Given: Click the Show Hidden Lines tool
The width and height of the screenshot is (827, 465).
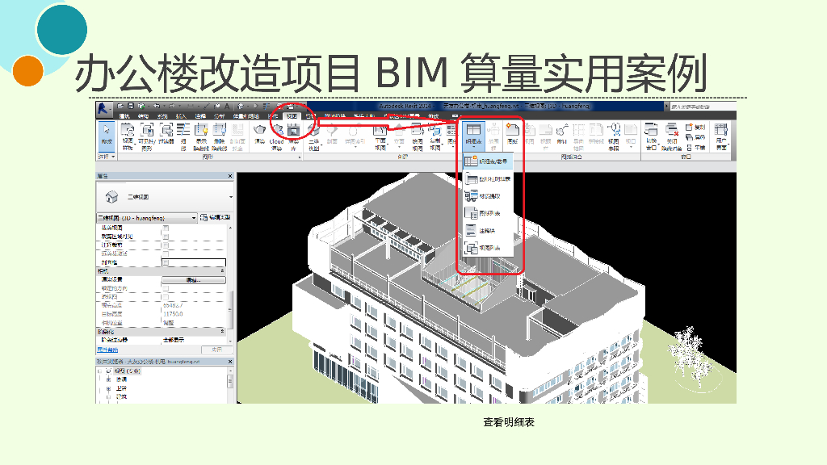Looking at the screenshot, I should tap(201, 136).
